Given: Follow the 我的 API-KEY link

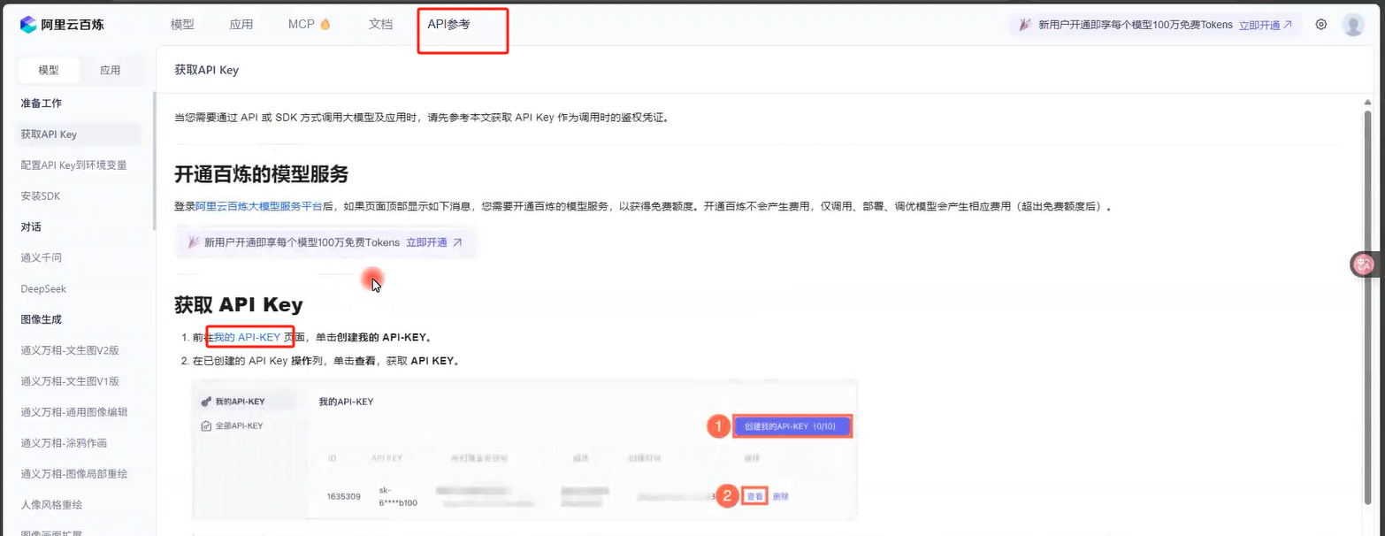Looking at the screenshot, I should click(x=247, y=337).
